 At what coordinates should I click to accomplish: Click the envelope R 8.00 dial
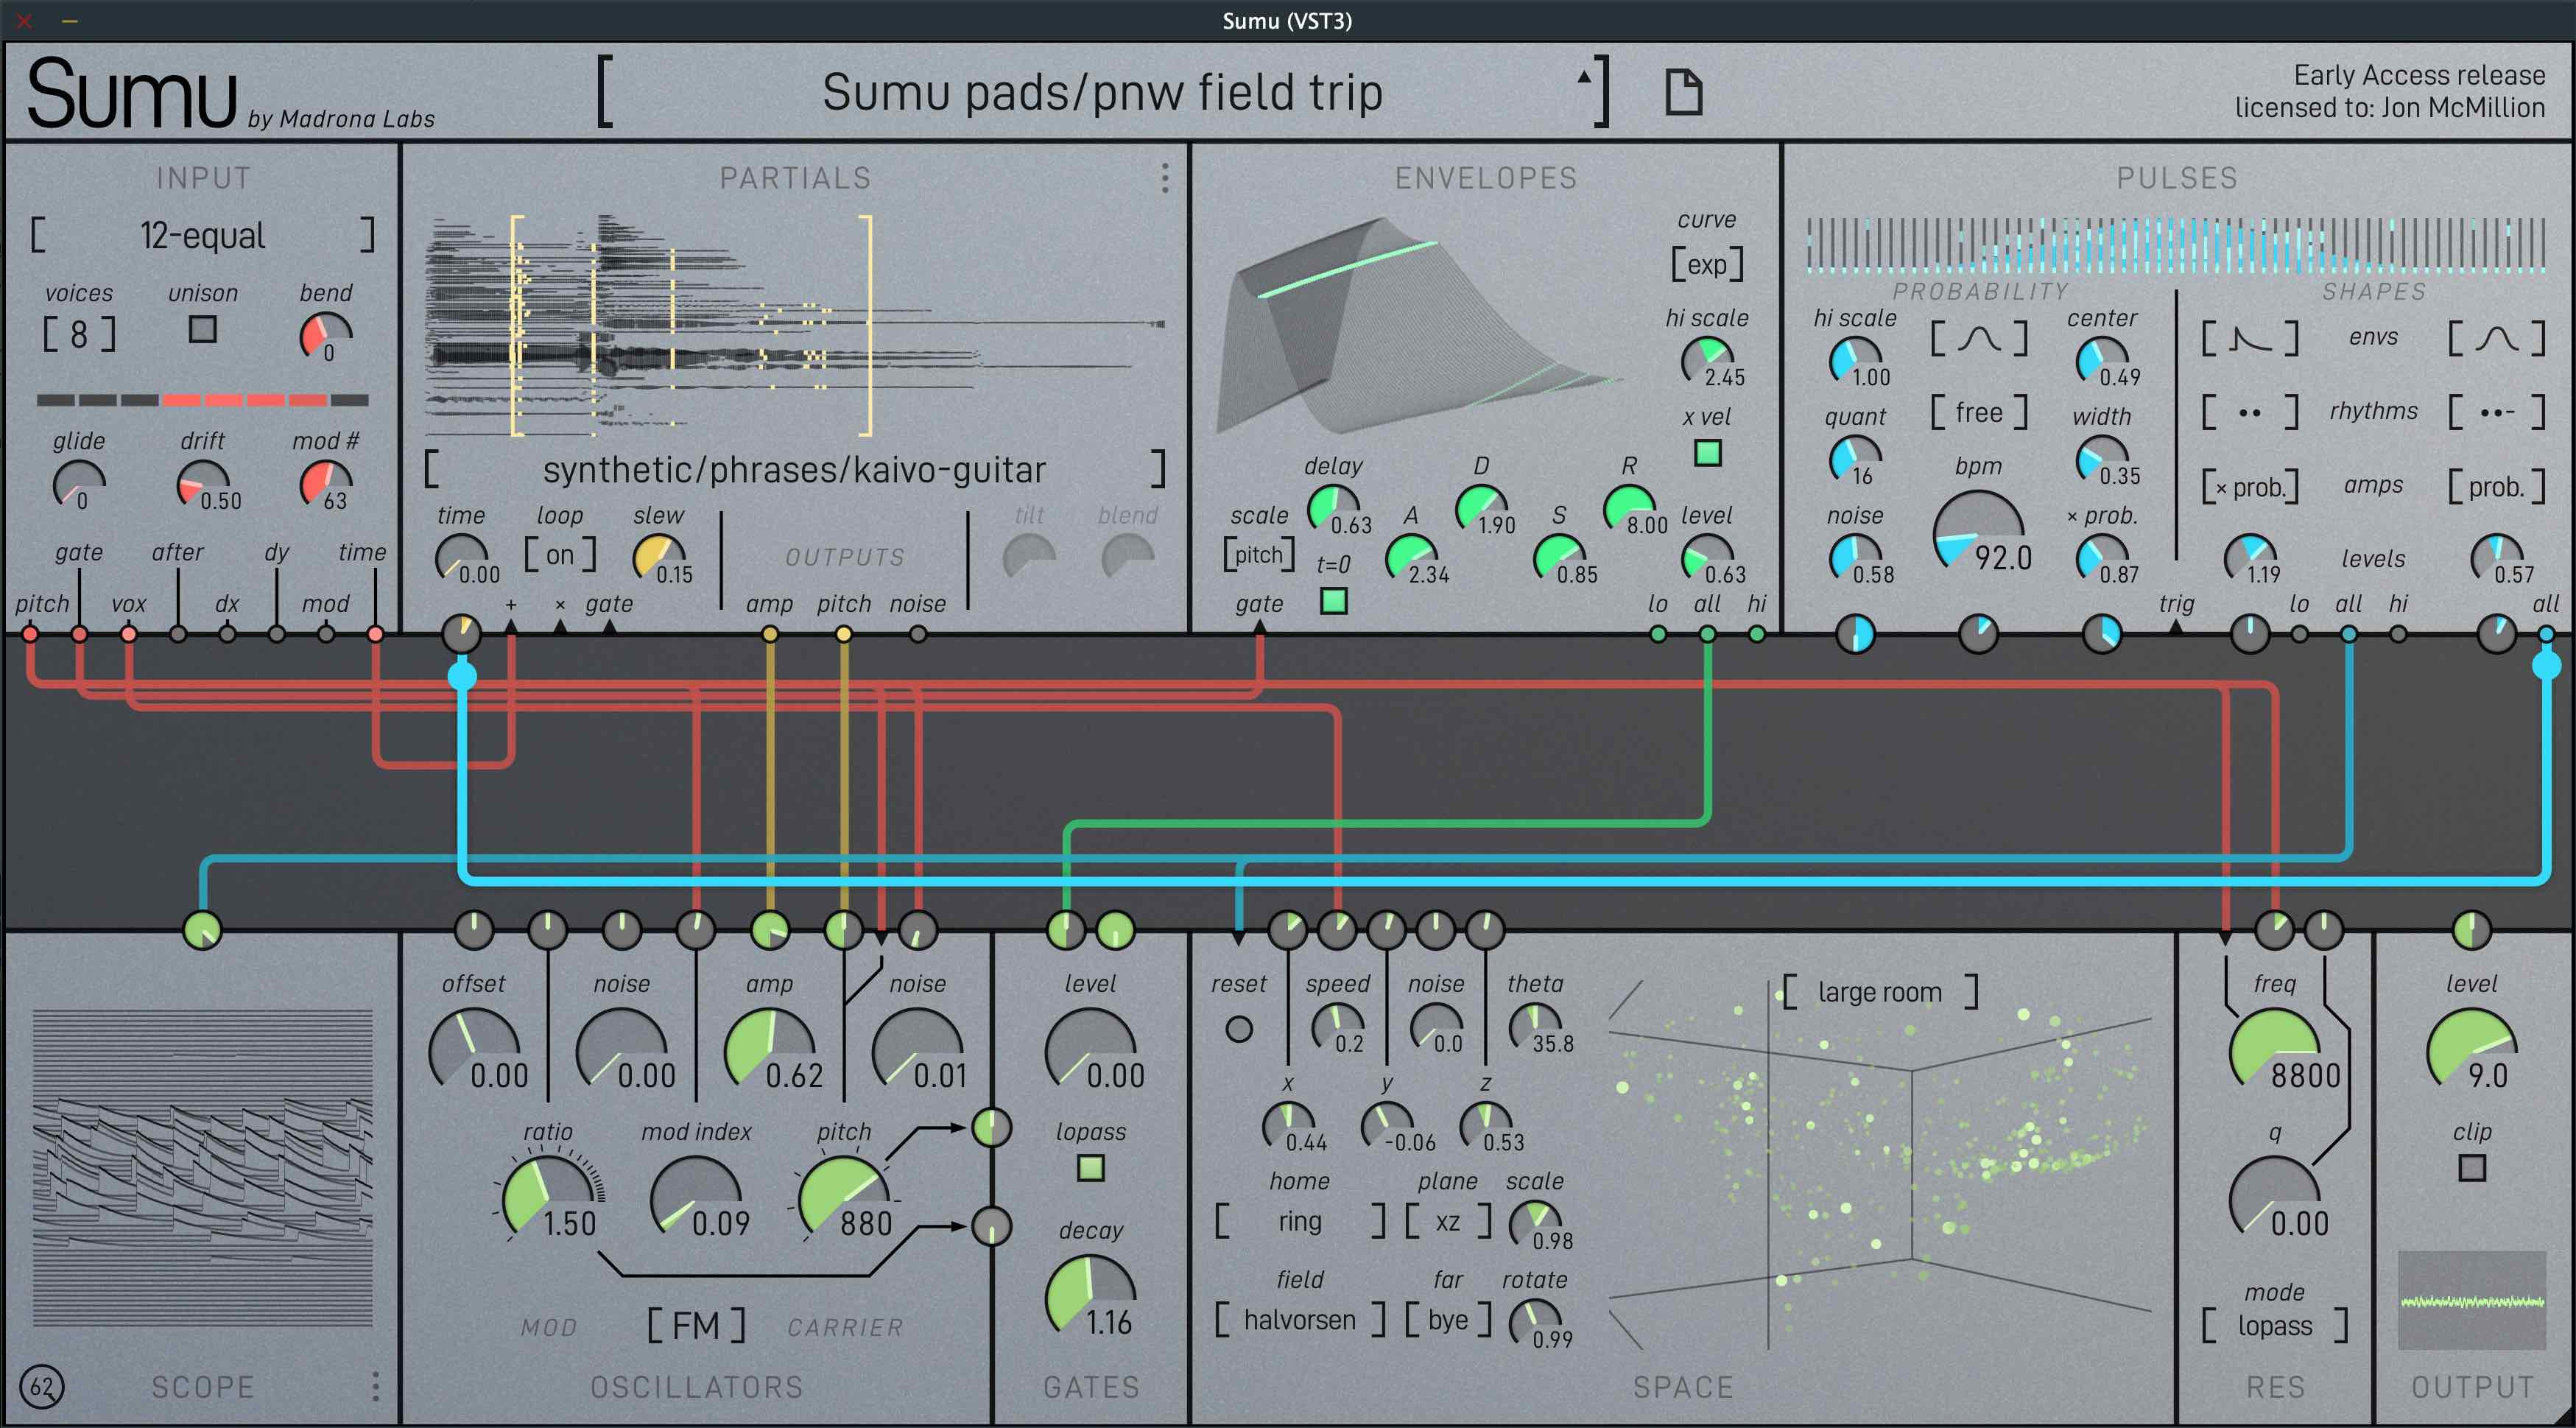click(x=1628, y=509)
